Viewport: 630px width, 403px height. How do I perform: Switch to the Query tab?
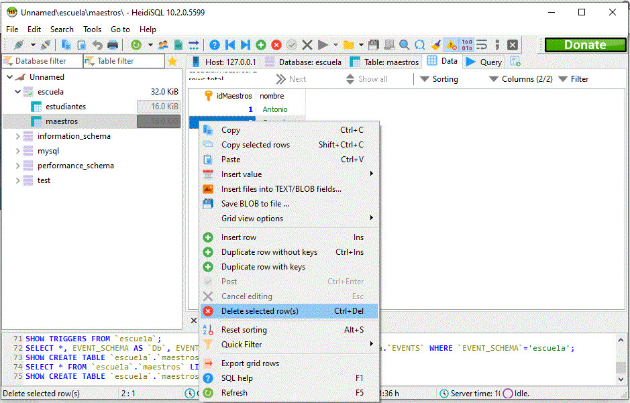[x=484, y=62]
